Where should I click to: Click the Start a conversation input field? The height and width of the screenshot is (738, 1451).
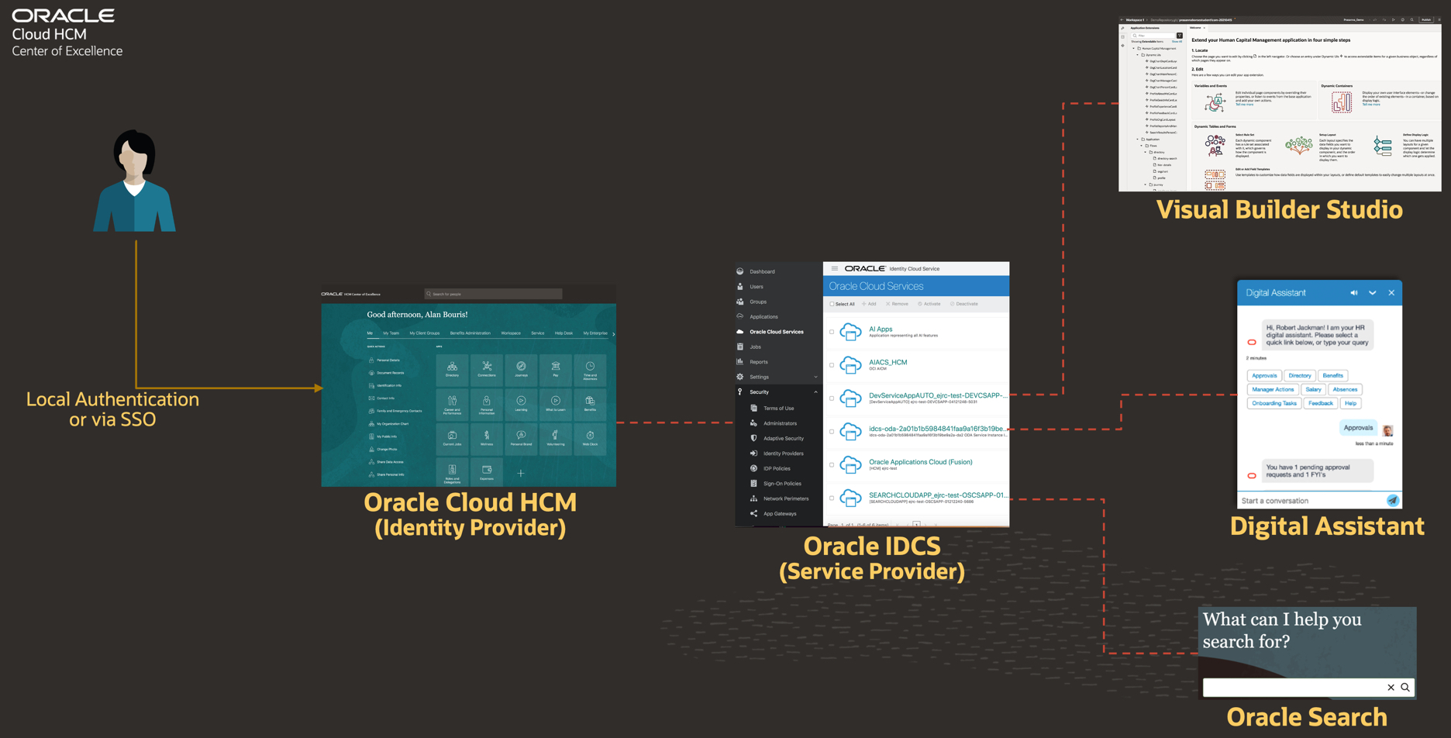1311,501
